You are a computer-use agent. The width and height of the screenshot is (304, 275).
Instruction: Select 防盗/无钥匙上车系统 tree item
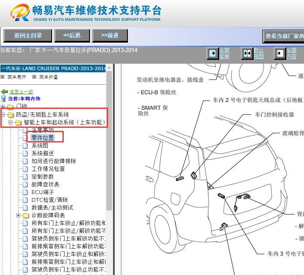pos(42,114)
